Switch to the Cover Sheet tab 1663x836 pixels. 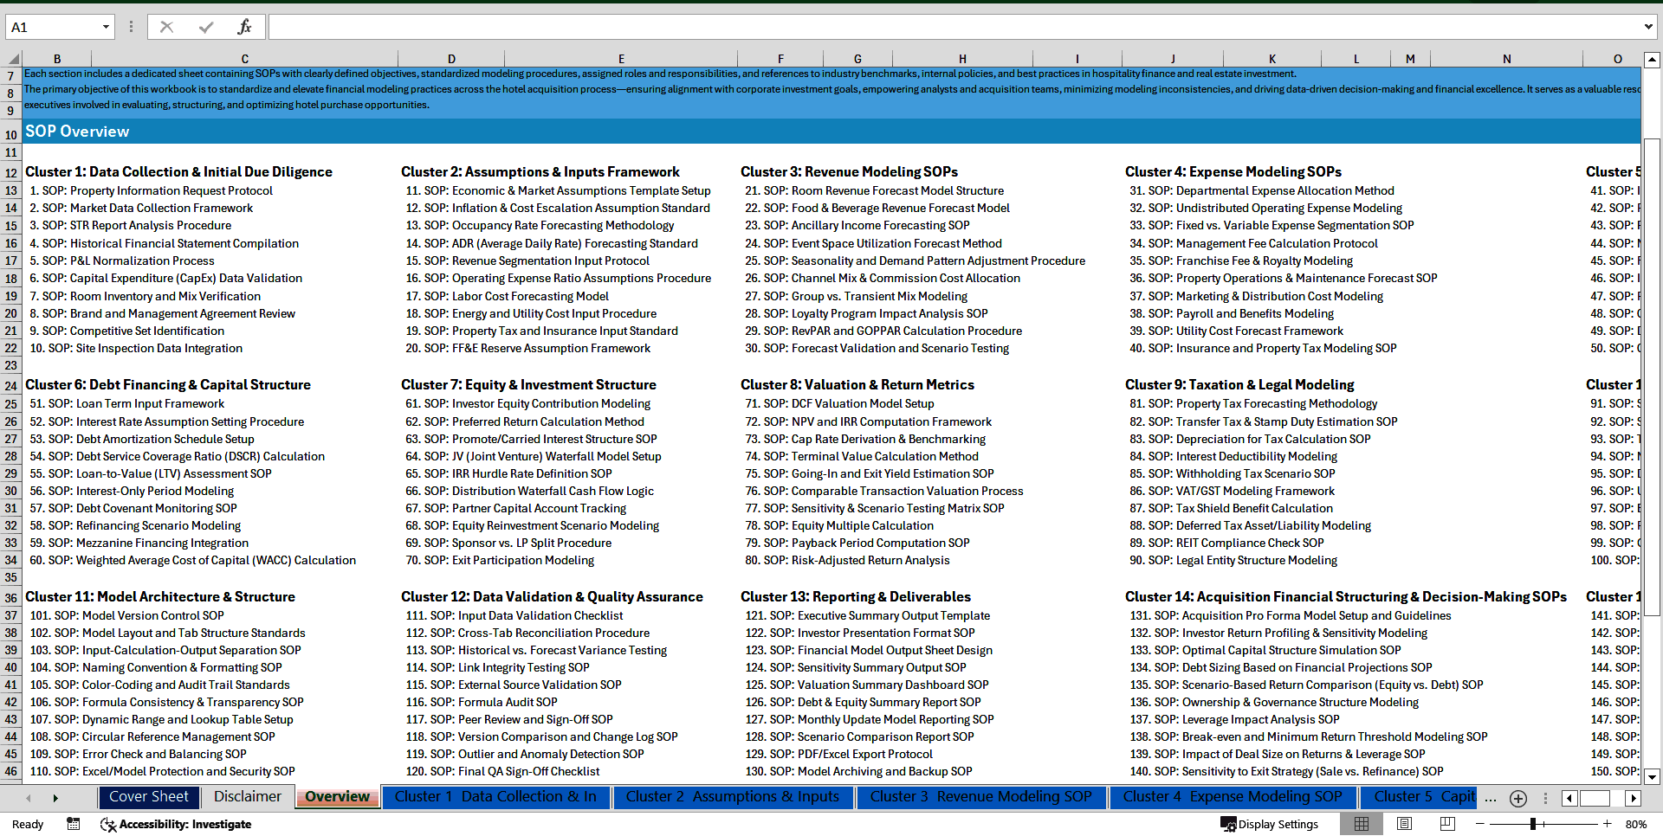(148, 796)
